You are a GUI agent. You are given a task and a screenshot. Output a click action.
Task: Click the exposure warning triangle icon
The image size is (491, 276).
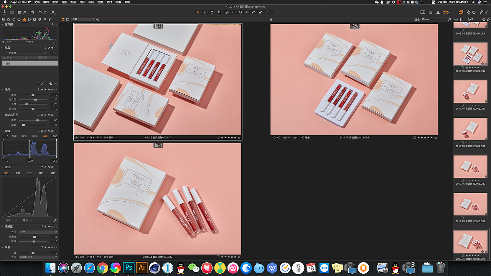click(438, 12)
